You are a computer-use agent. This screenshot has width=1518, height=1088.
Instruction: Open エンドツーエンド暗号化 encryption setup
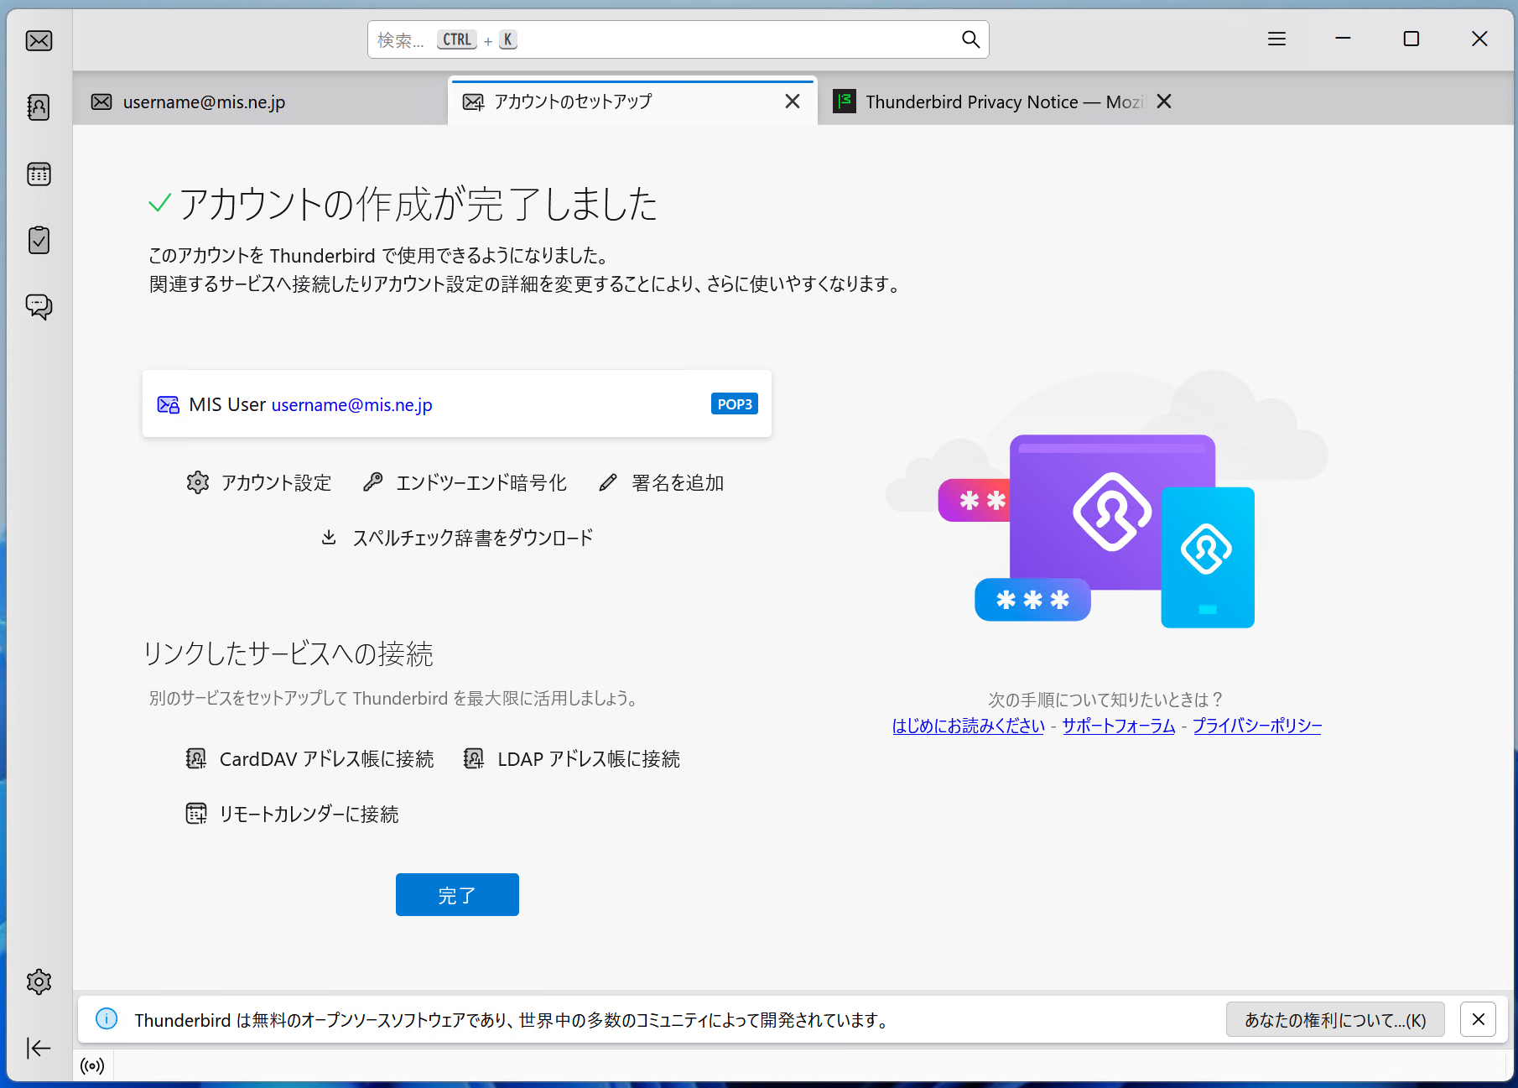click(x=465, y=483)
